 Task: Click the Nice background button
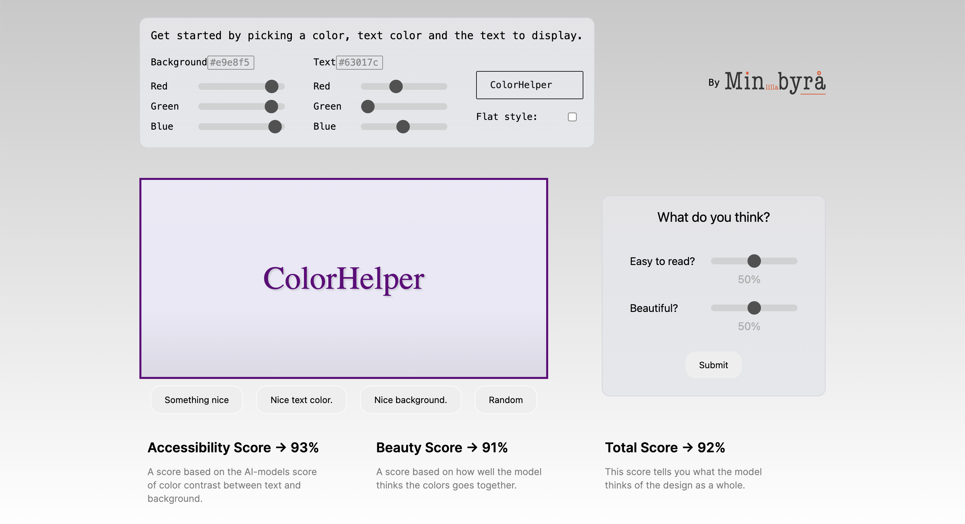[410, 400]
